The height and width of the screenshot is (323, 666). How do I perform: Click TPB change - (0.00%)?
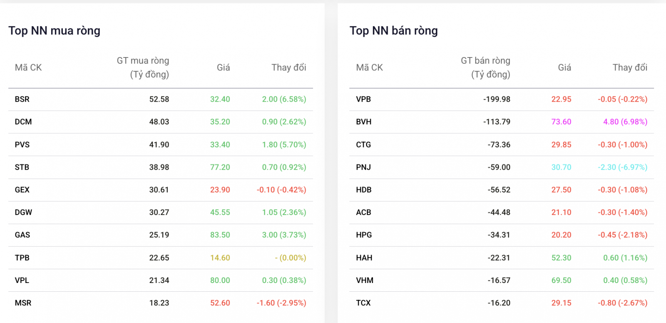(291, 258)
